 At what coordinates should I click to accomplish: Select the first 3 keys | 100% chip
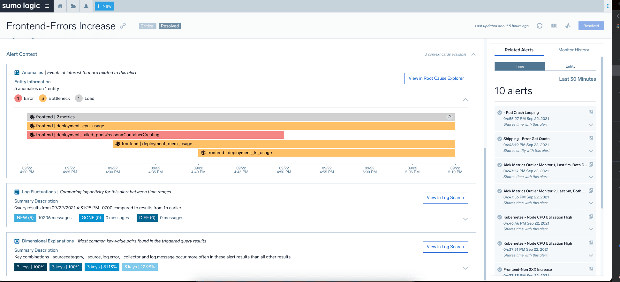(31, 267)
